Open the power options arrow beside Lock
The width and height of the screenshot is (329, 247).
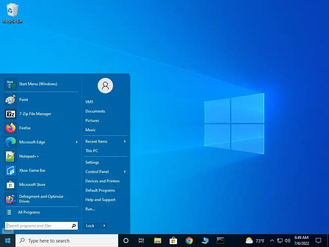(x=104, y=226)
